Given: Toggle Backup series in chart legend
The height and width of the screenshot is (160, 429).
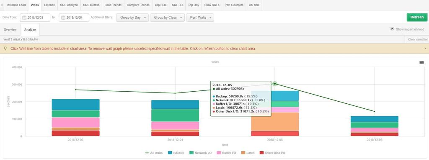Looking at the screenshot, I should (x=176, y=153).
